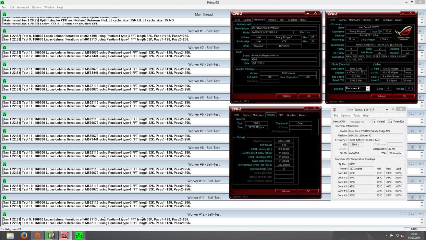Screen dimensions: 426x240
Task: Open Prime95 Window menu
Action: point(49,7)
